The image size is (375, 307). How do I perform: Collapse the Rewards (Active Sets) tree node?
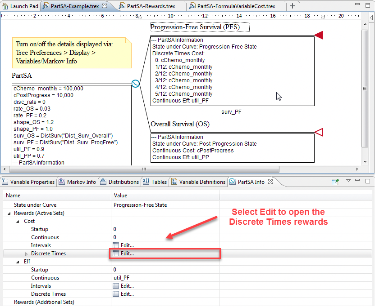coord(9,213)
